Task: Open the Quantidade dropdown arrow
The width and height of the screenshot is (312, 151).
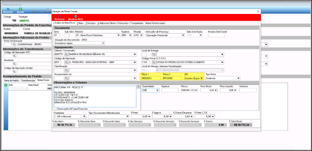Action: [x=157, y=90]
